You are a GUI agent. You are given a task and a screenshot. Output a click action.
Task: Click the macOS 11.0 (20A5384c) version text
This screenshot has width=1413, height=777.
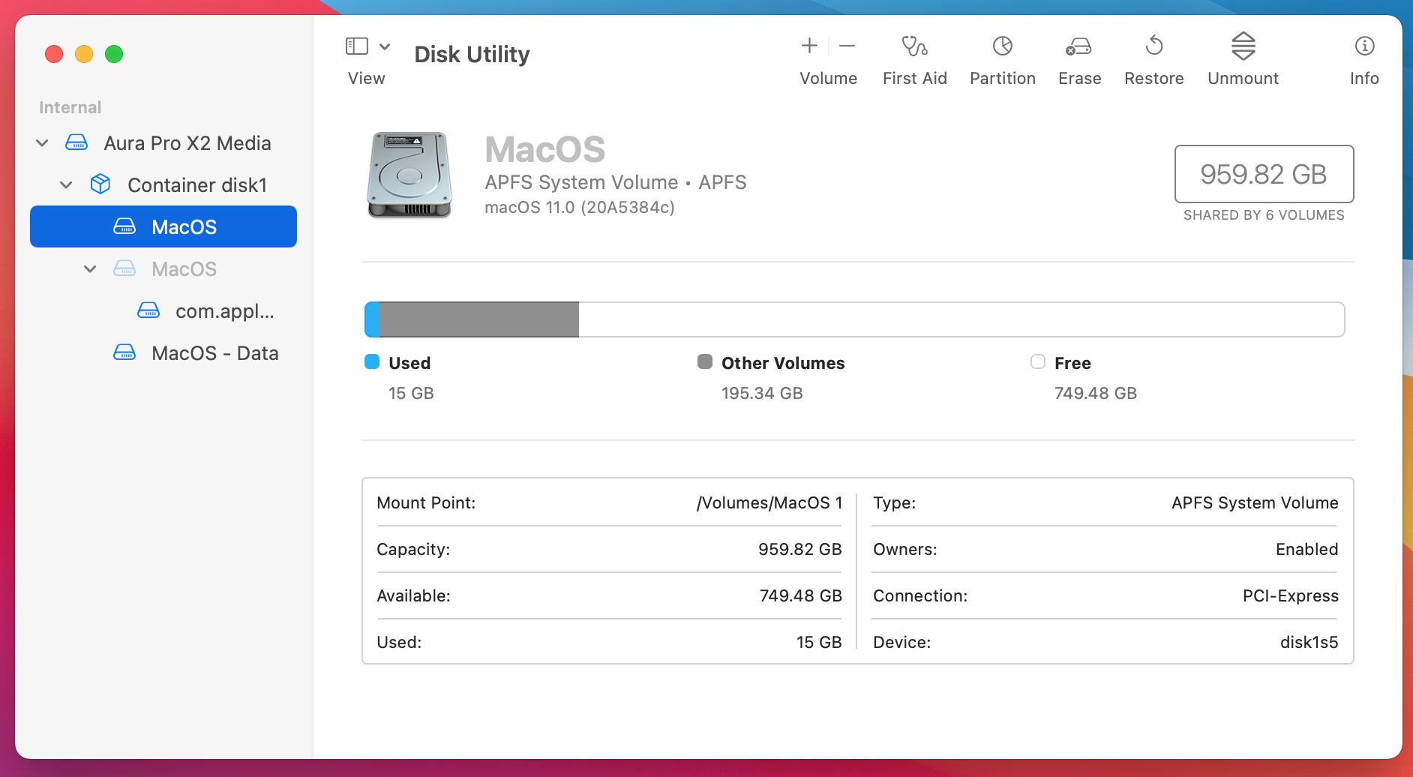pyautogui.click(x=580, y=207)
